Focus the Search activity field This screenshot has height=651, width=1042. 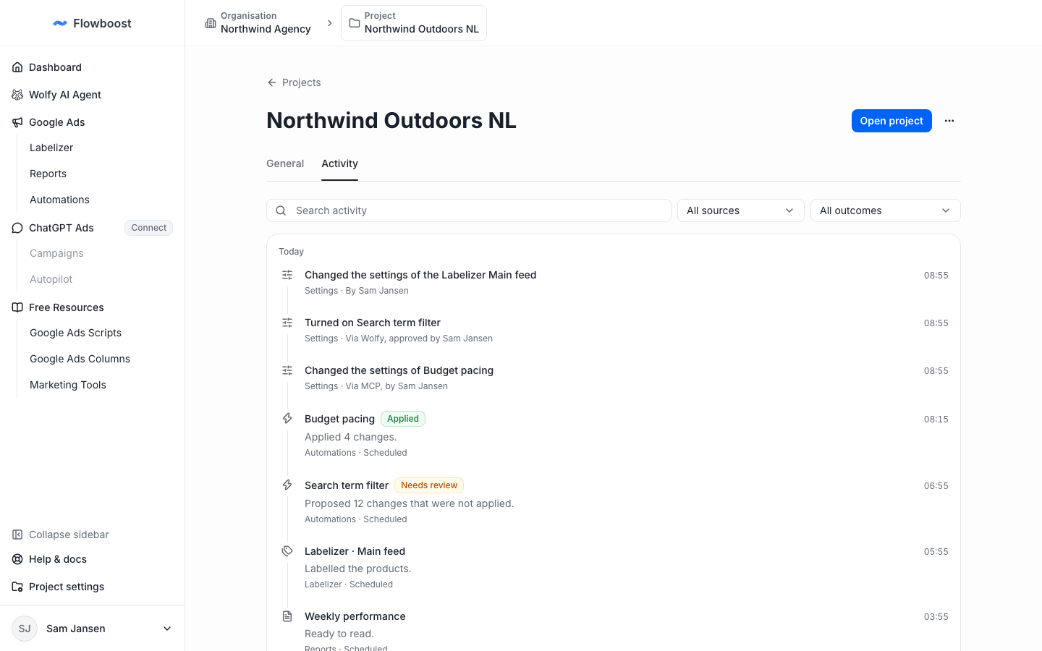[x=469, y=210]
